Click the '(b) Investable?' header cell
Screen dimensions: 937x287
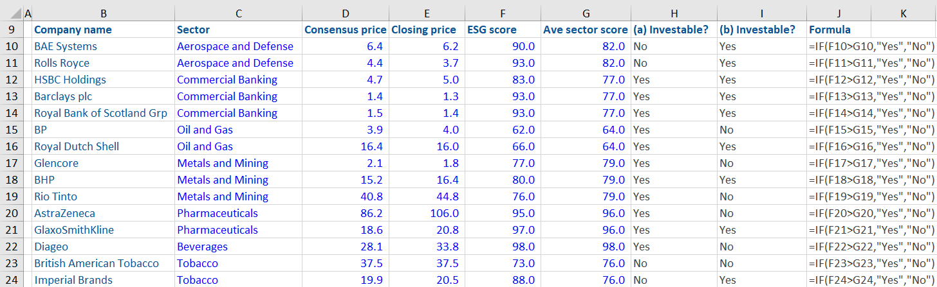(757, 30)
